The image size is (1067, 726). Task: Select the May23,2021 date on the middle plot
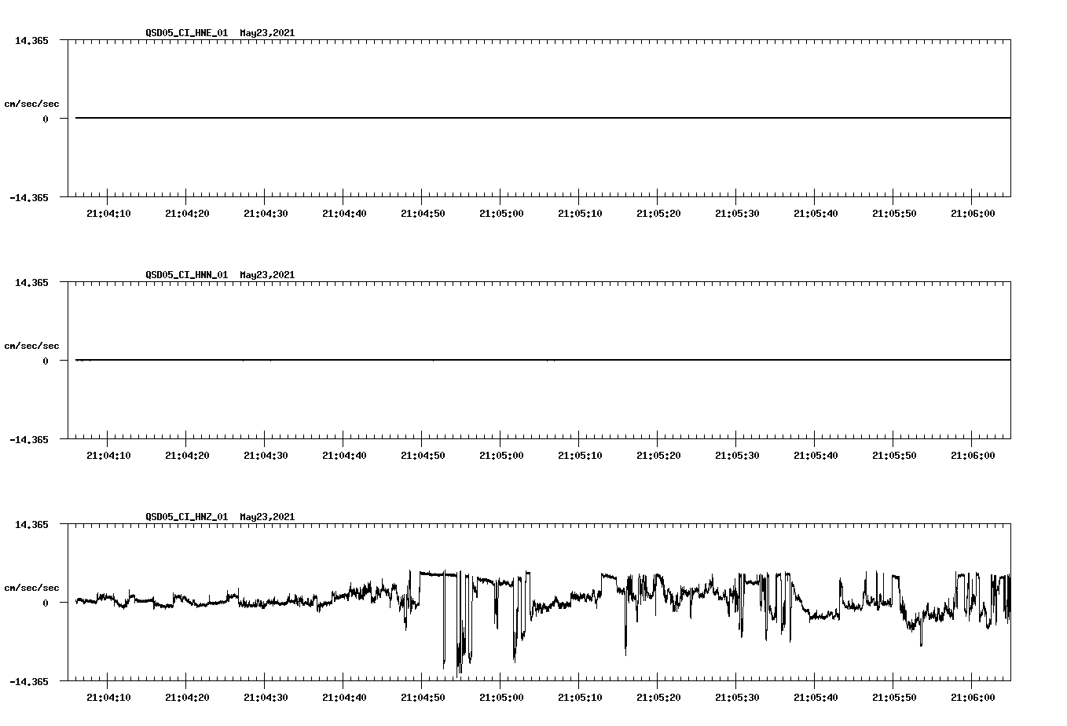tap(266, 275)
